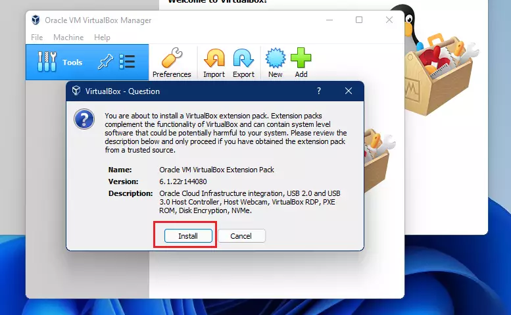Open the File menu
This screenshot has height=315, width=511.
coord(37,37)
